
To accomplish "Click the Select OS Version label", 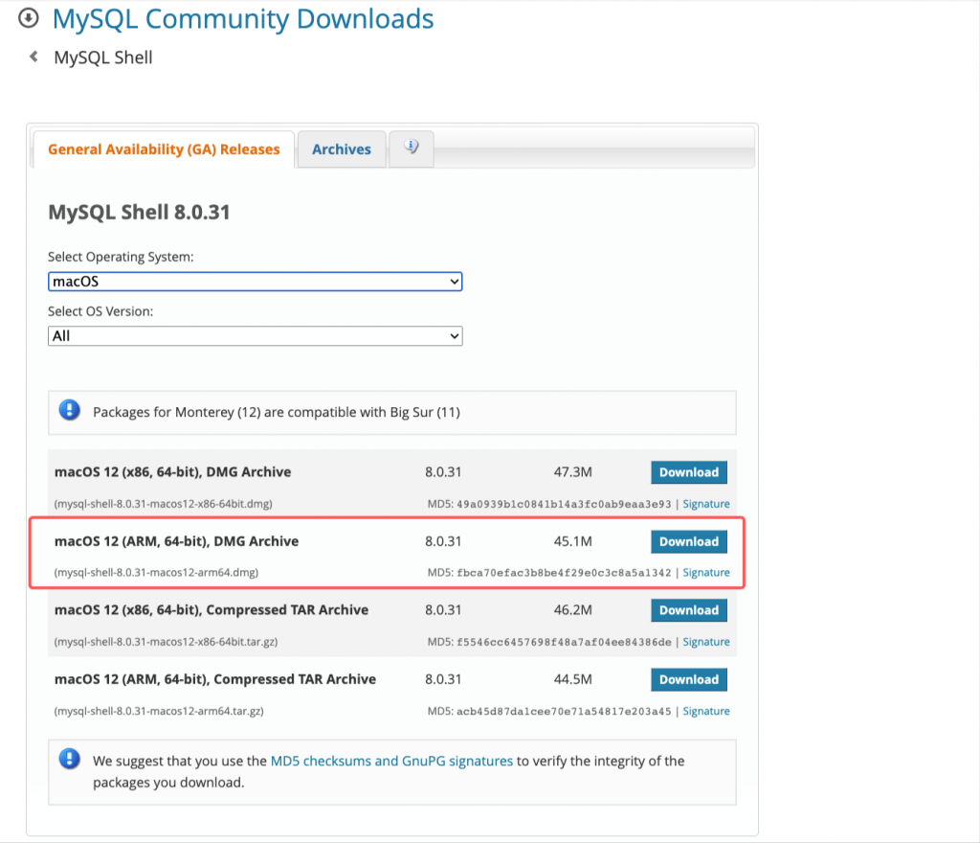I will (x=100, y=311).
